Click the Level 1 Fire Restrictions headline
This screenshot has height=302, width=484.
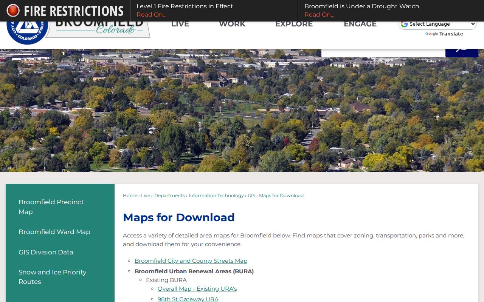(185, 6)
